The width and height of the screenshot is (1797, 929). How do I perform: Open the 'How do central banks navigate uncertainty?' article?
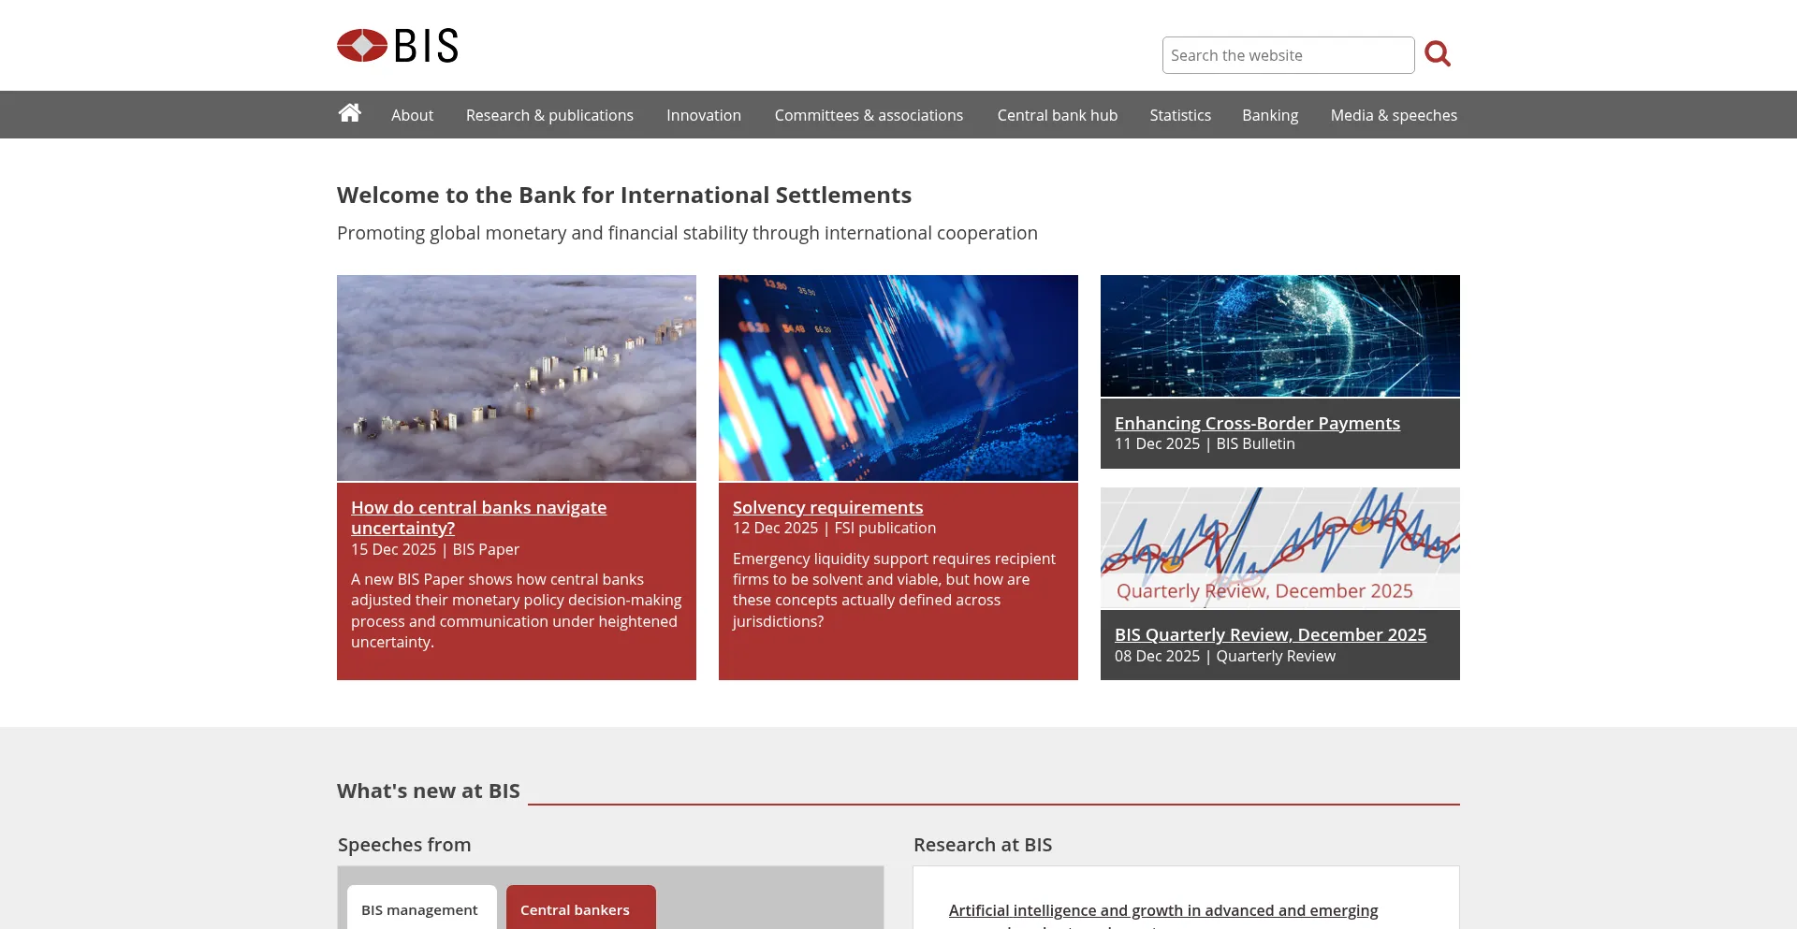click(x=478, y=517)
